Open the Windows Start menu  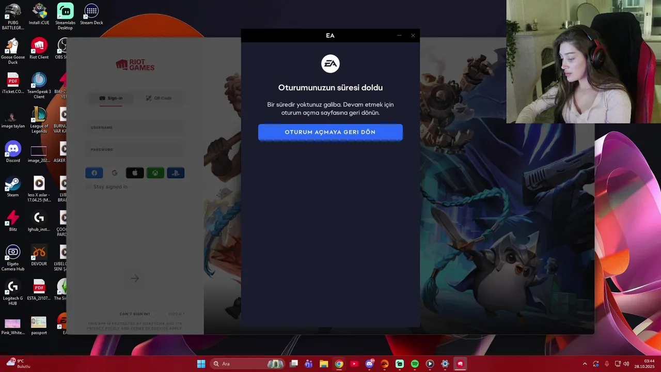point(201,364)
